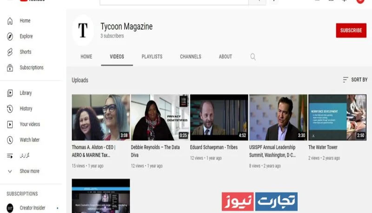Open USISPF Leadership Summit thumbnail
372x213 pixels.
pos(278,117)
